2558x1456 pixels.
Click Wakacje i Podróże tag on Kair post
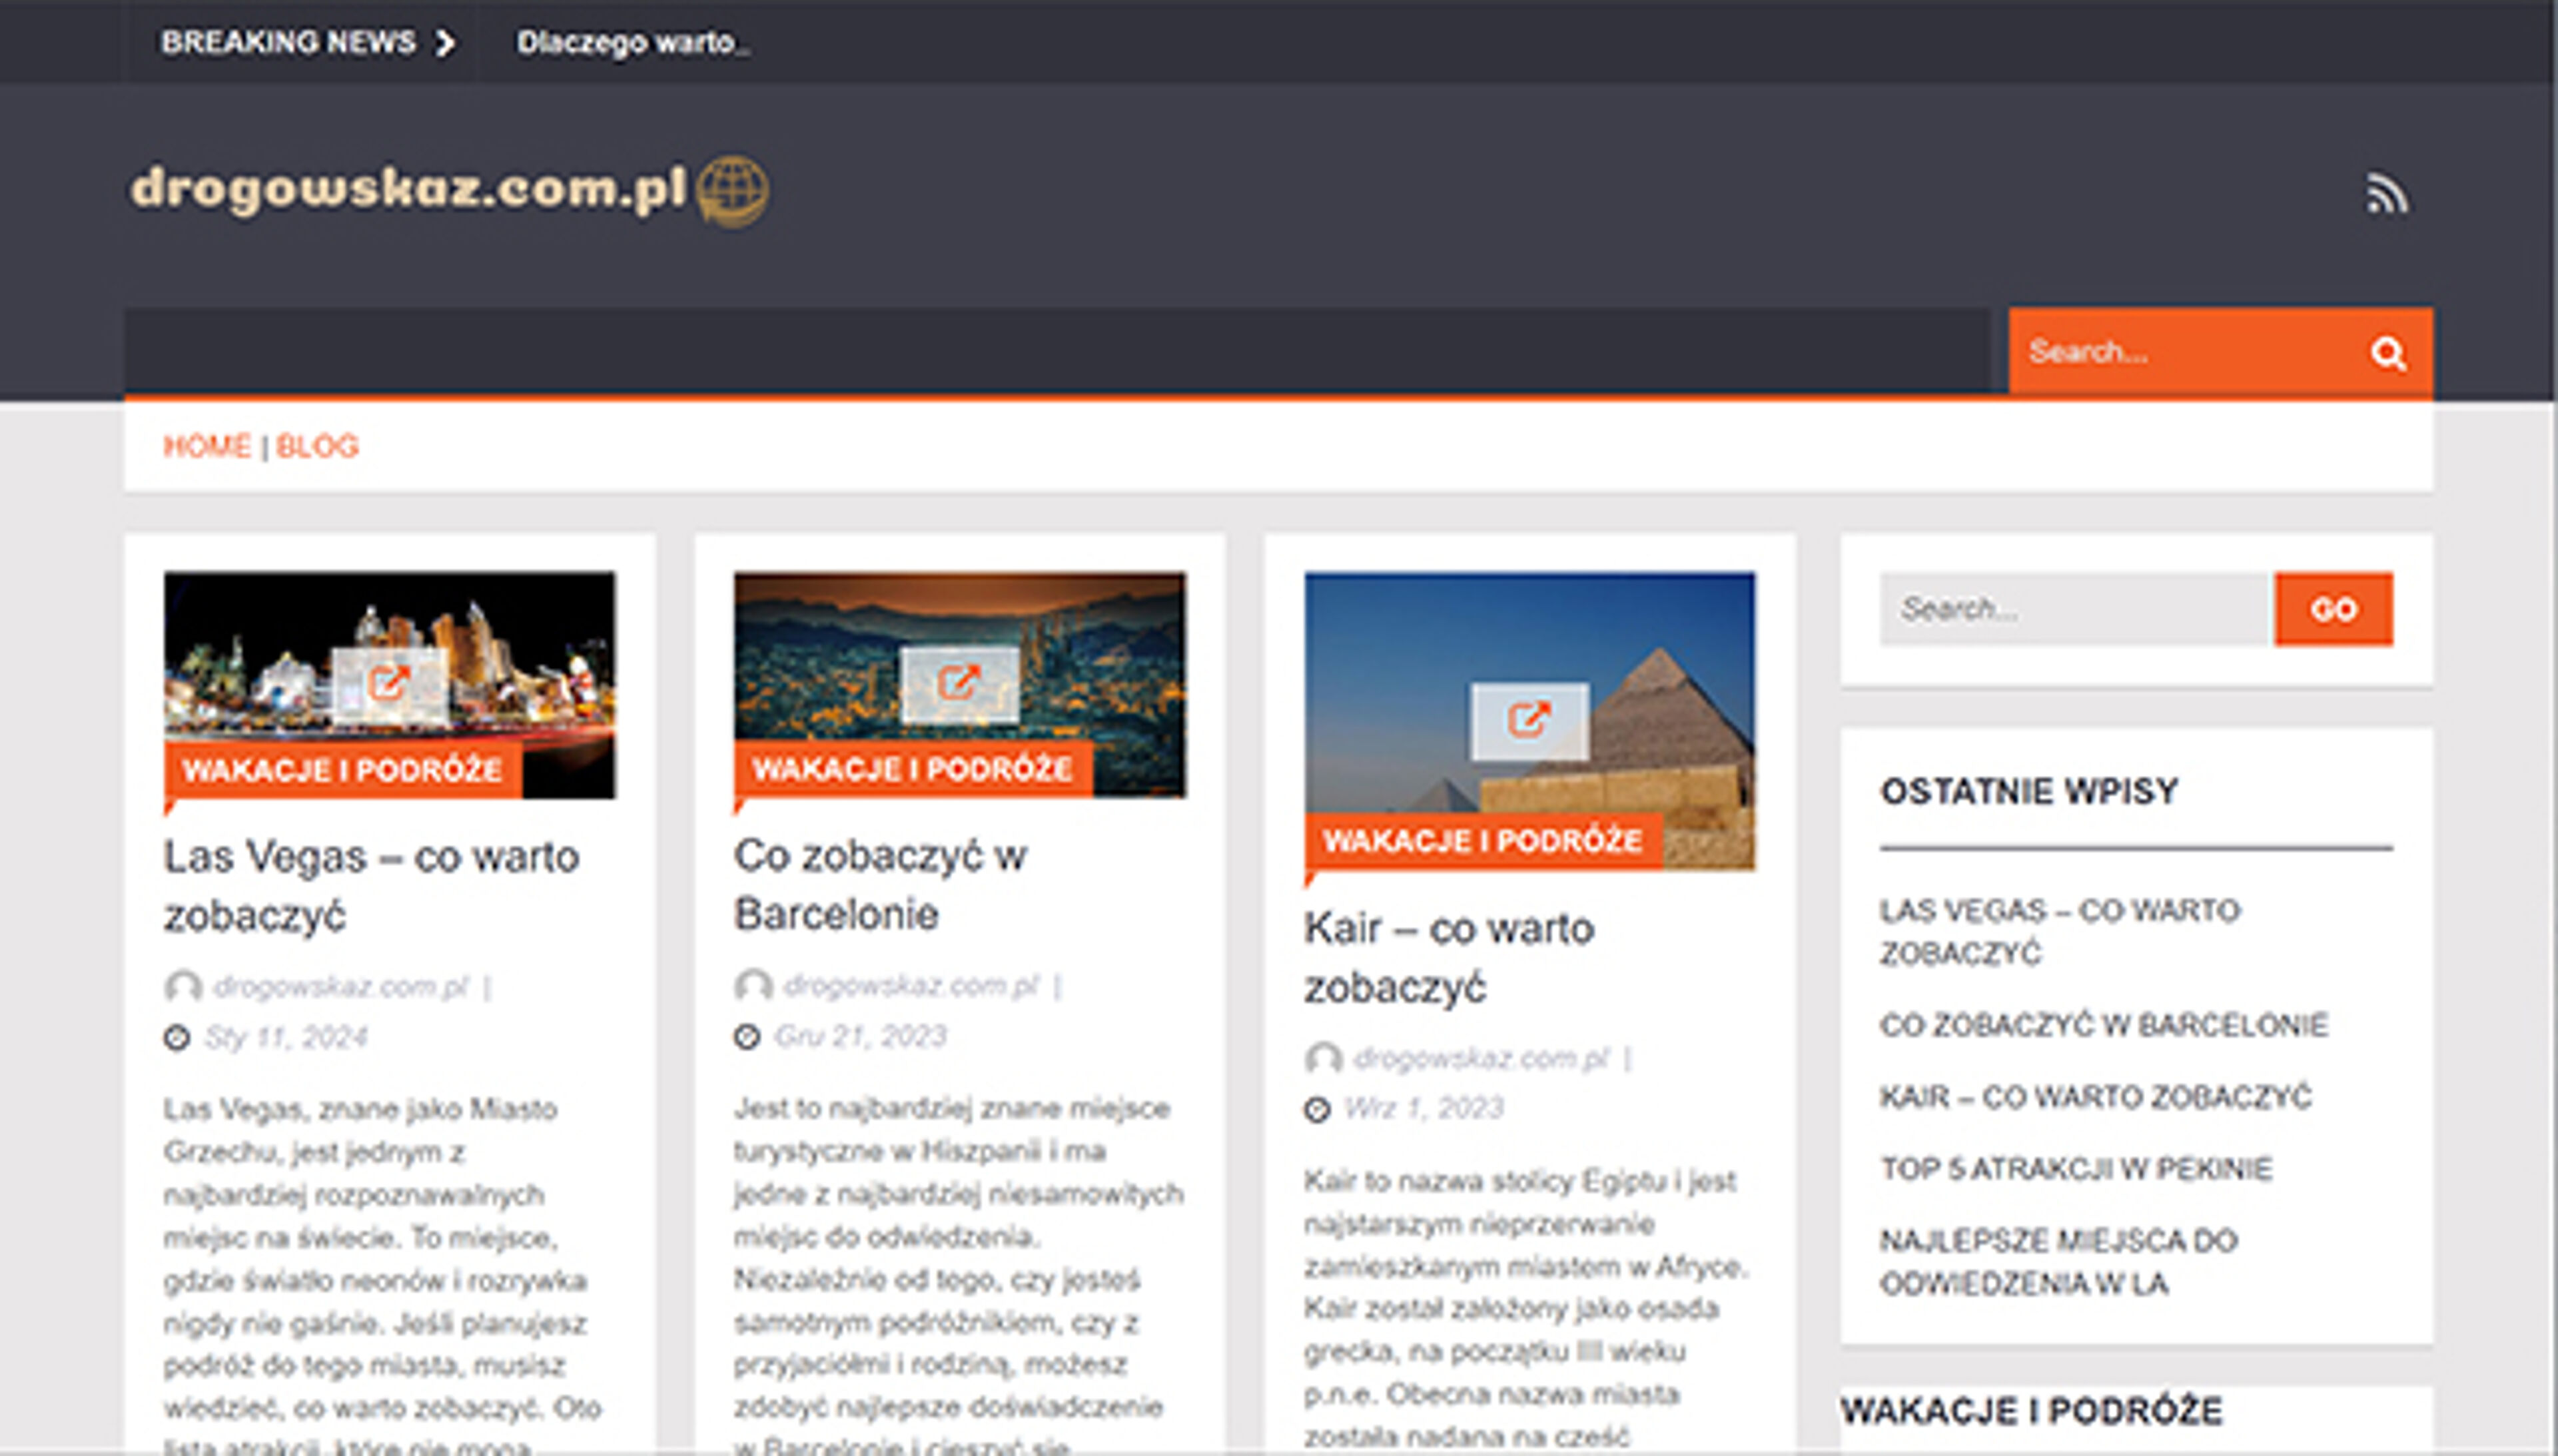tap(1482, 840)
